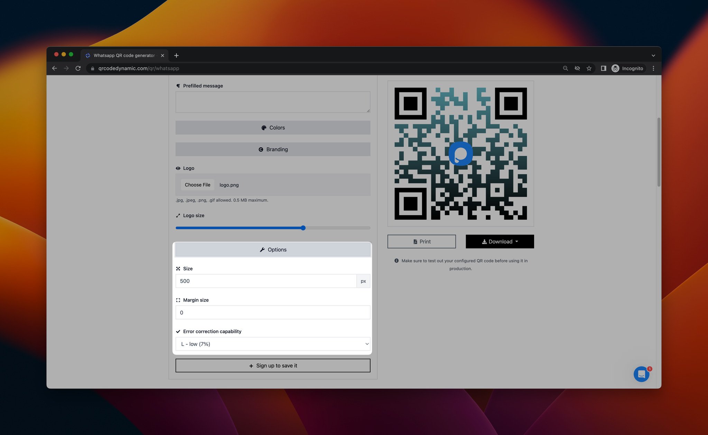This screenshot has width=708, height=435.
Task: Click the allowed file types hint text
Action: [x=222, y=200]
